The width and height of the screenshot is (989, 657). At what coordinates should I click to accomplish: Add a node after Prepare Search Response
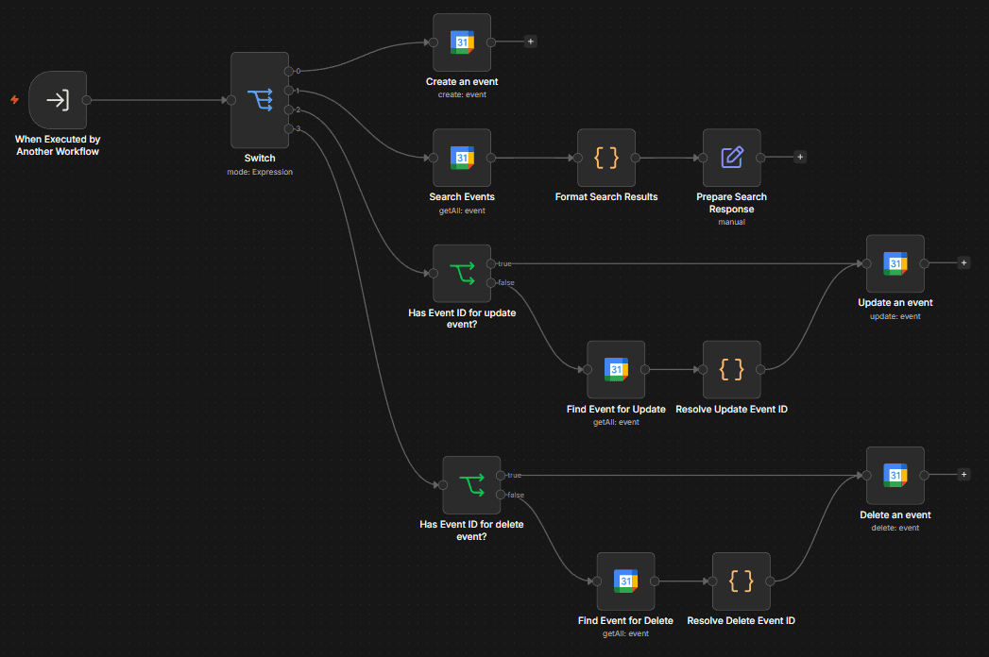[800, 157]
